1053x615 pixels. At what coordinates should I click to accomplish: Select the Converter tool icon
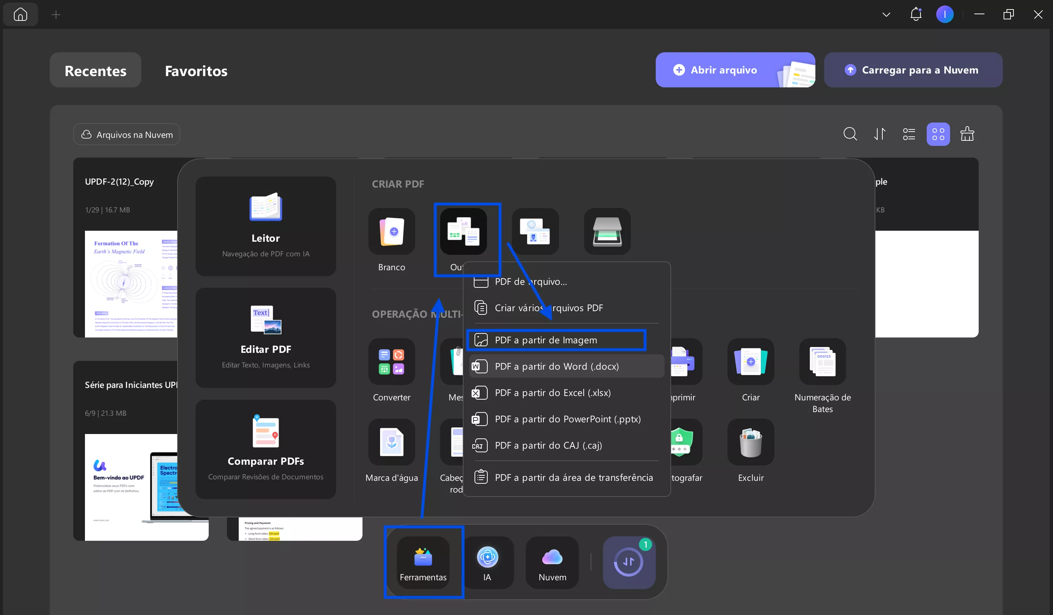(391, 361)
